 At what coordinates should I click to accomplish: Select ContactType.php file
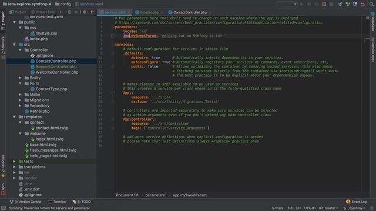pyautogui.click(x=51, y=89)
